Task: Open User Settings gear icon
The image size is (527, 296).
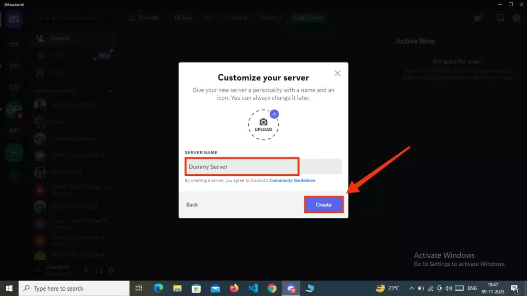Action: (111, 270)
